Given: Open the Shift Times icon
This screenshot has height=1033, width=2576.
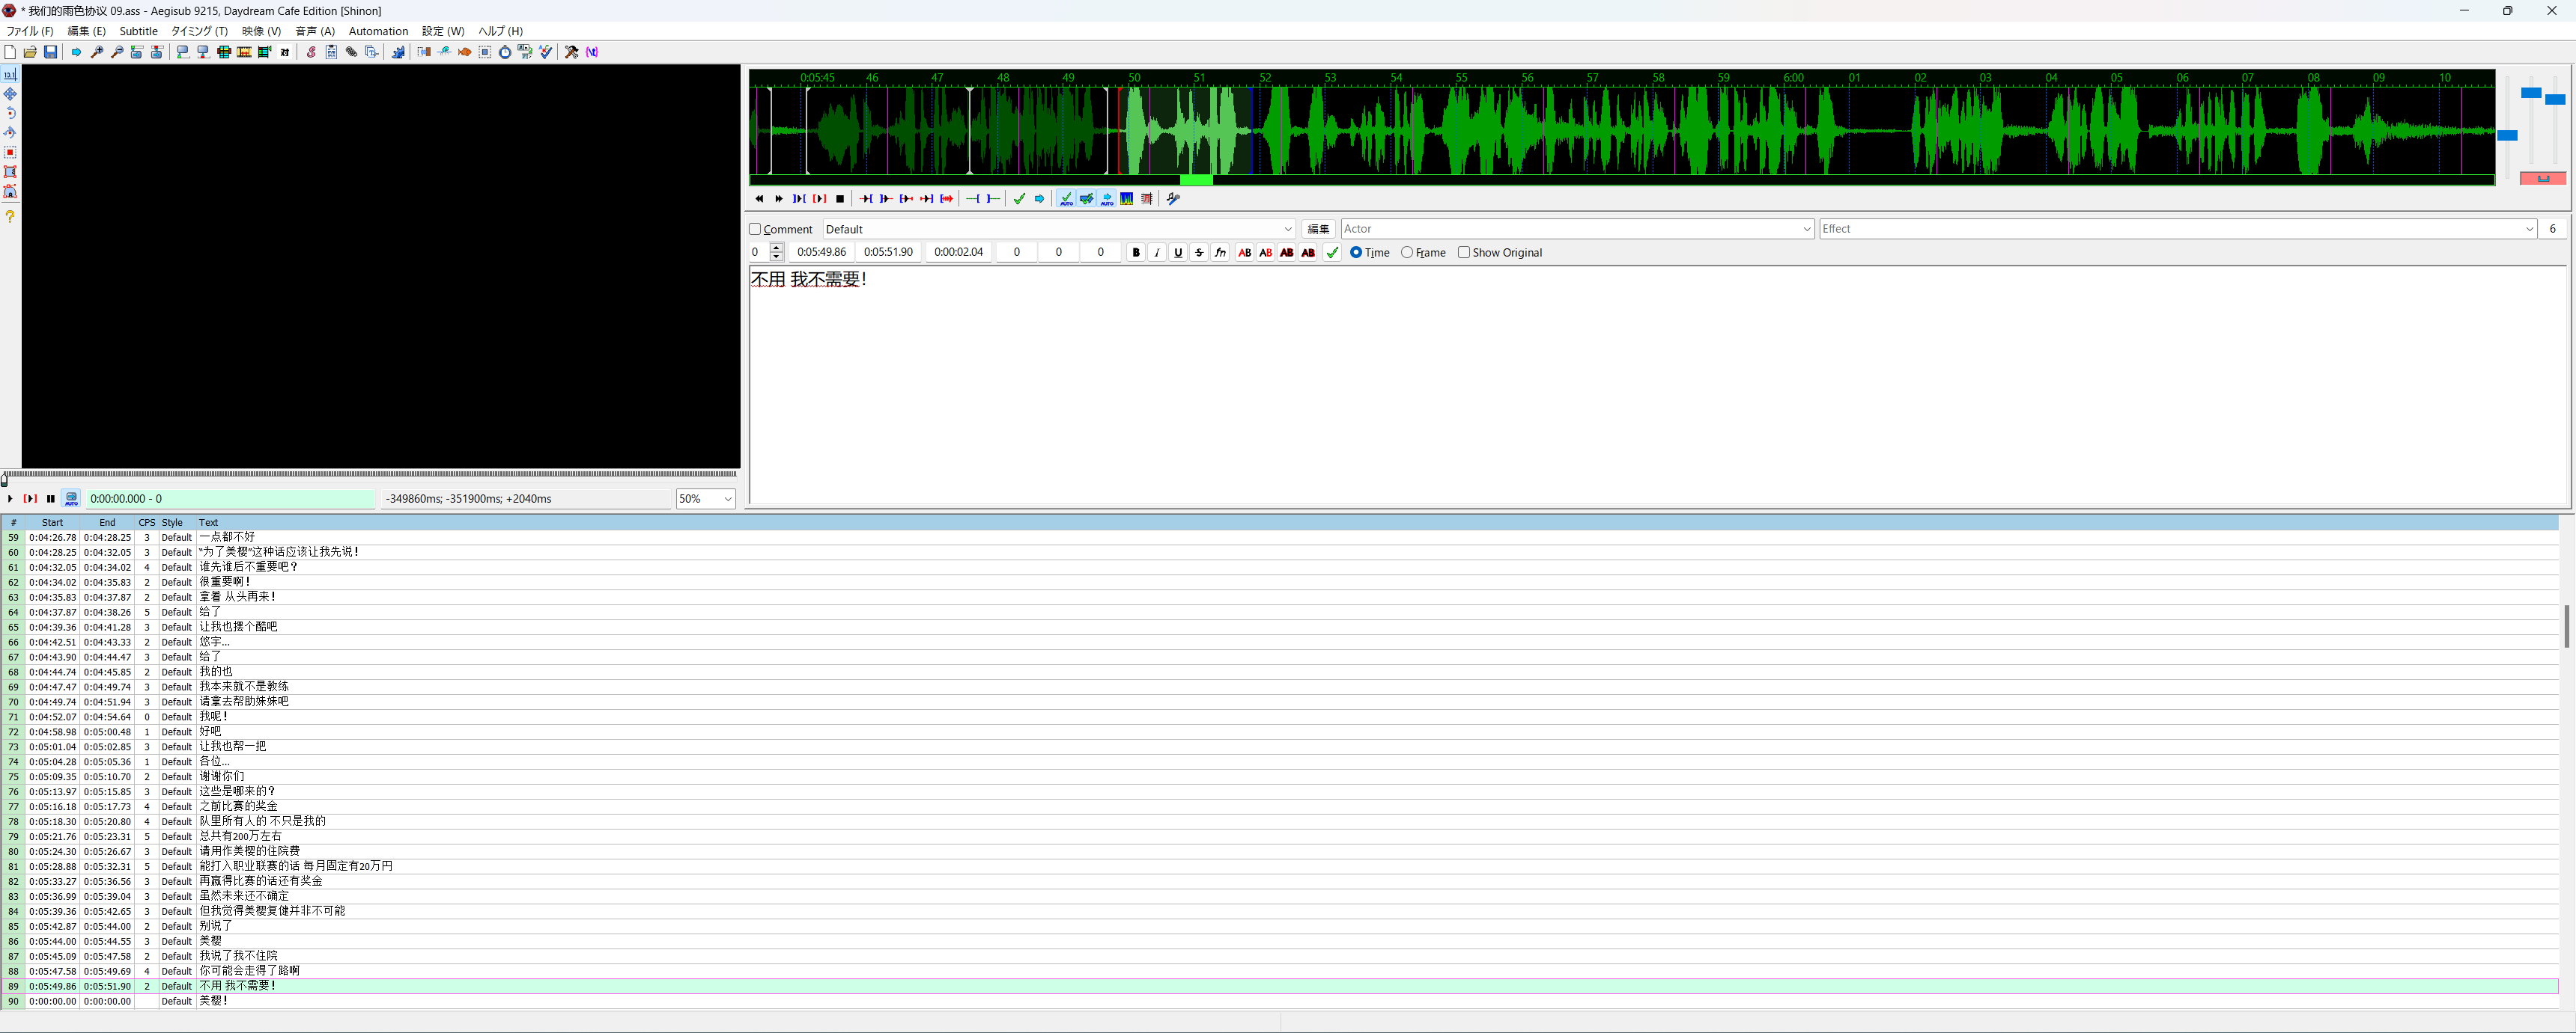Looking at the screenshot, I should pos(424,52).
